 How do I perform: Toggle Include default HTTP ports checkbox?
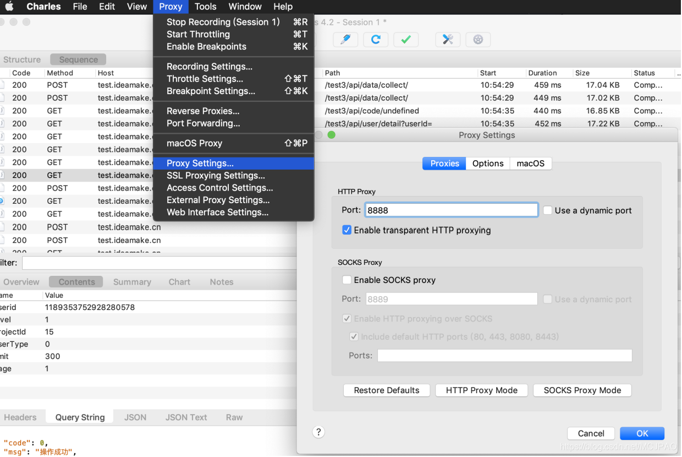click(x=354, y=336)
